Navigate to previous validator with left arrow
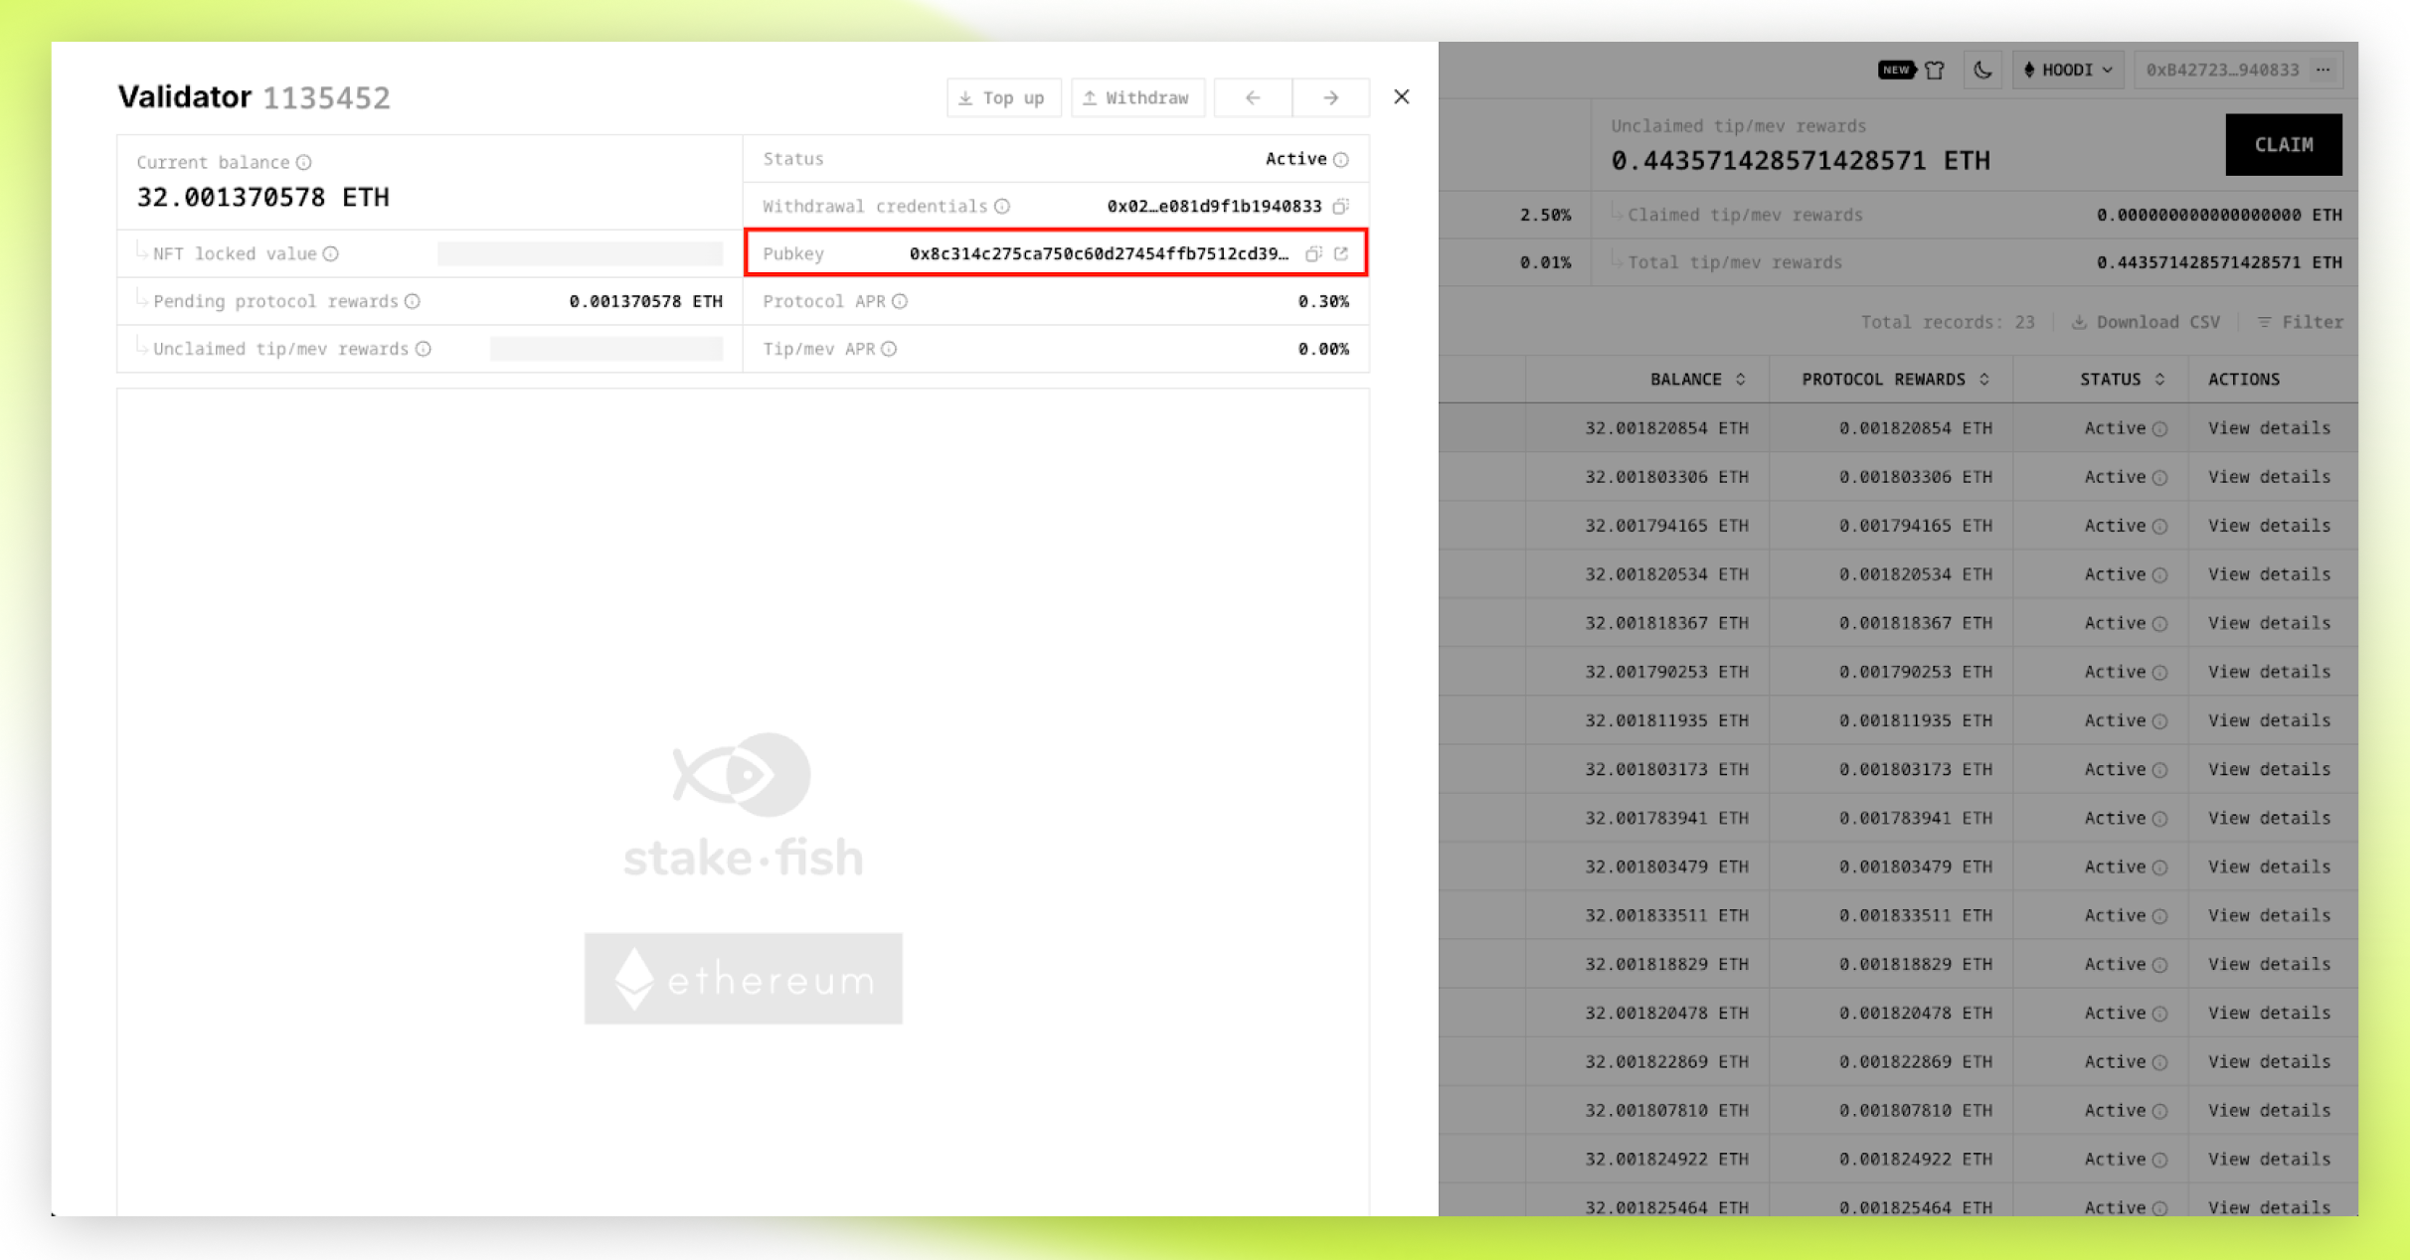Viewport: 2410px width, 1260px height. 1252,97
